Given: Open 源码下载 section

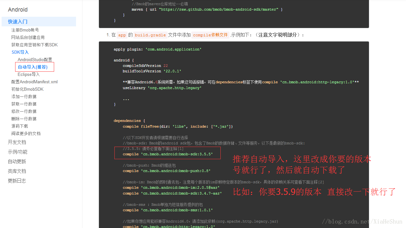Looking at the screenshot, I should 20,126.
